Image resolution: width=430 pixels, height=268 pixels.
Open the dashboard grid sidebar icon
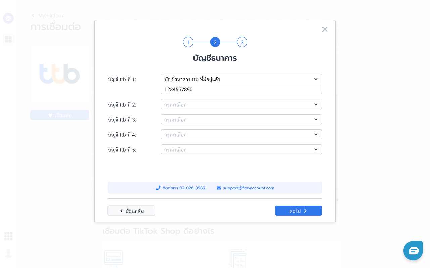[x=8, y=39]
